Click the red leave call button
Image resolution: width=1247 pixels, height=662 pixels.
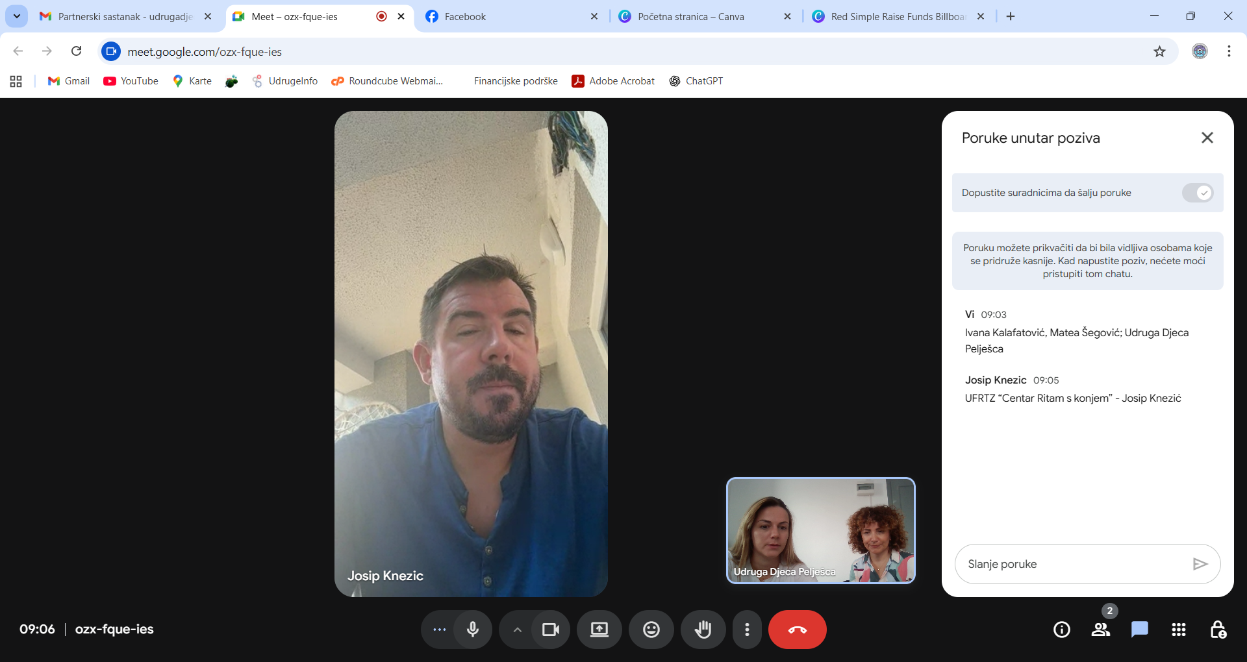click(x=797, y=630)
